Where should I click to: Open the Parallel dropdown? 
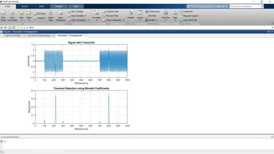click(151, 20)
